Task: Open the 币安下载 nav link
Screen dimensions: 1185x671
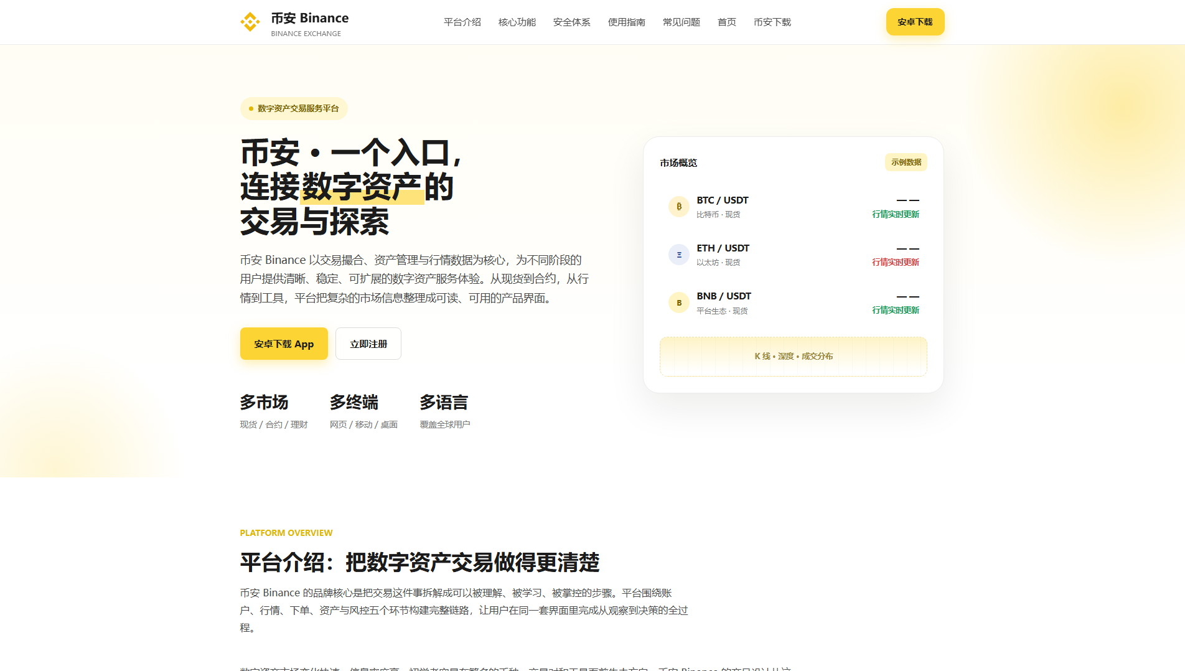Action: point(772,22)
